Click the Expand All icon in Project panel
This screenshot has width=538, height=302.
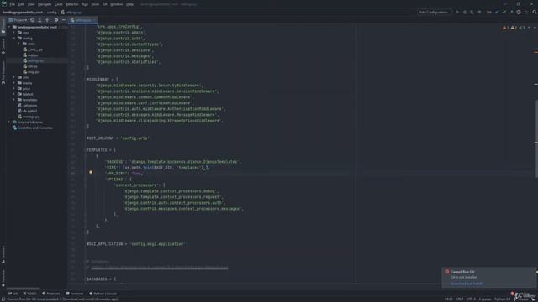(x=40, y=20)
